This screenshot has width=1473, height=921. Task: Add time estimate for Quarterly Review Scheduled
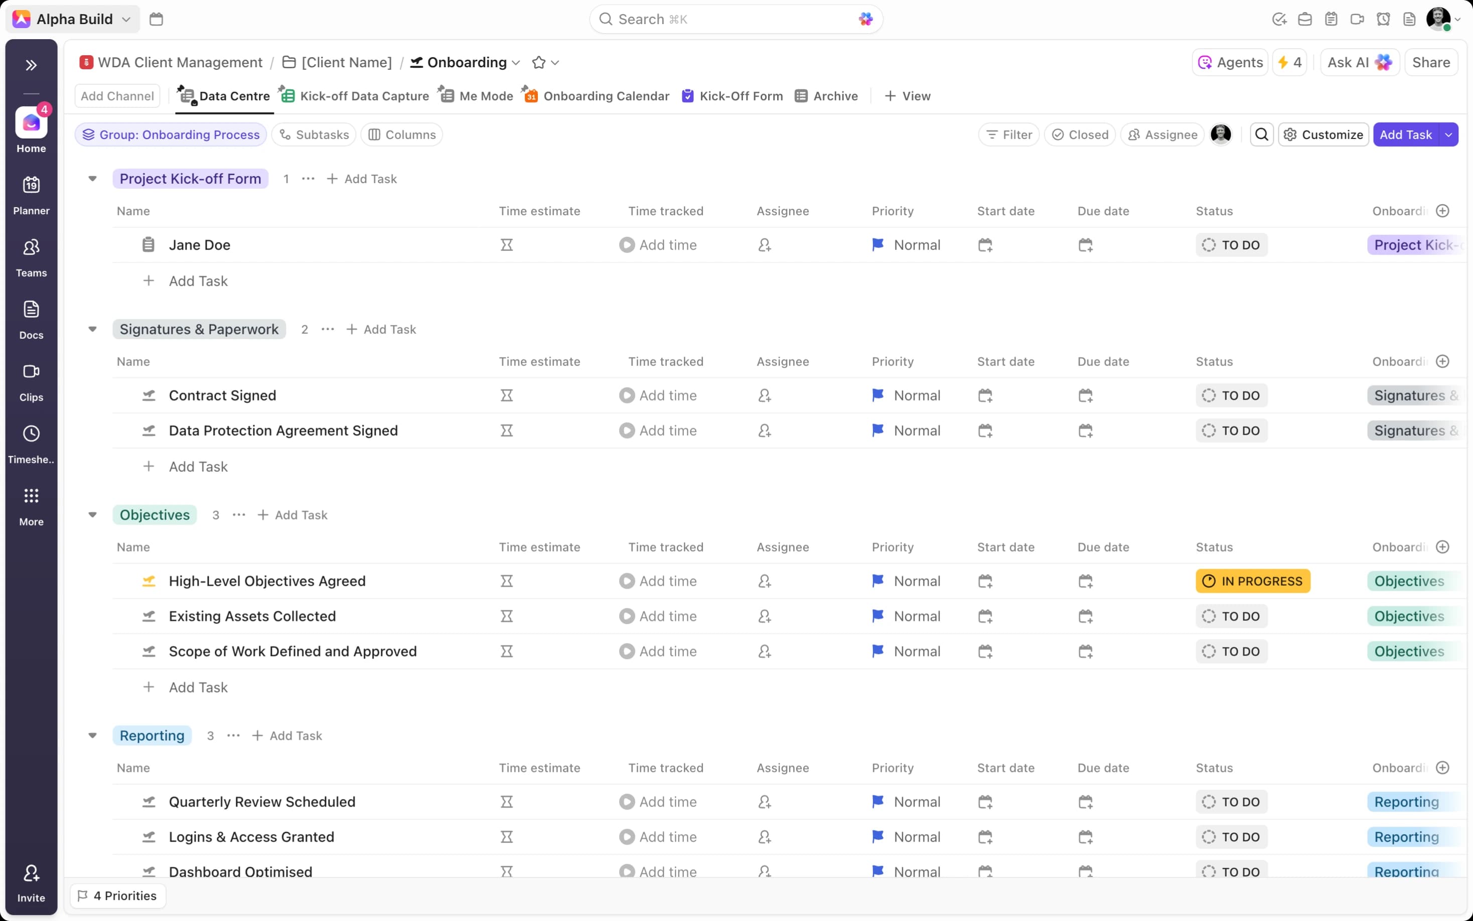(506, 802)
